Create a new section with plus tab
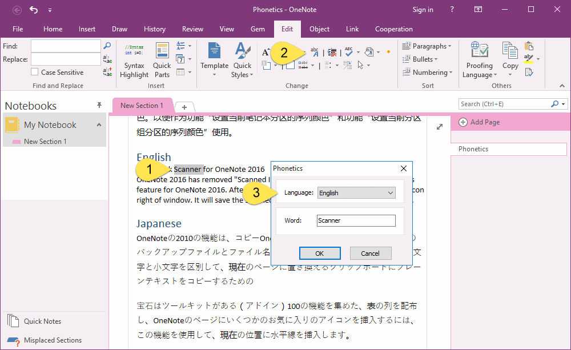 pyautogui.click(x=184, y=107)
